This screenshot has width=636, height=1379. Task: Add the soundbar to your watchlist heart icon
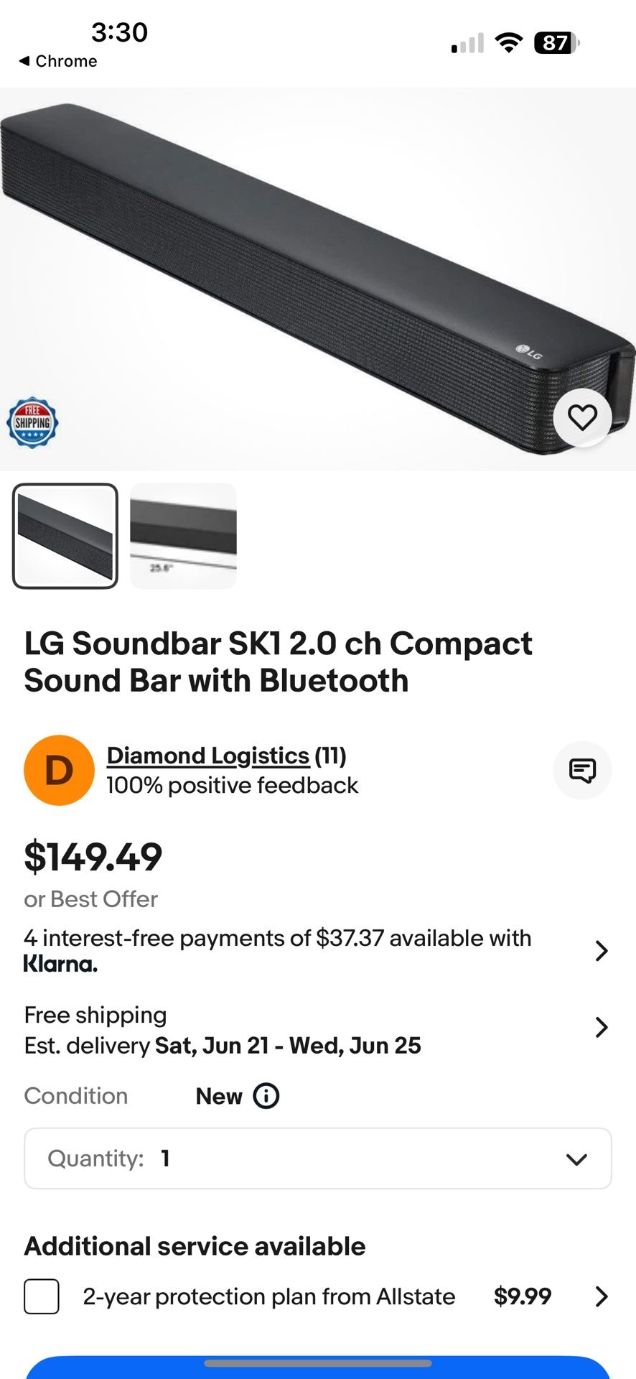point(582,417)
